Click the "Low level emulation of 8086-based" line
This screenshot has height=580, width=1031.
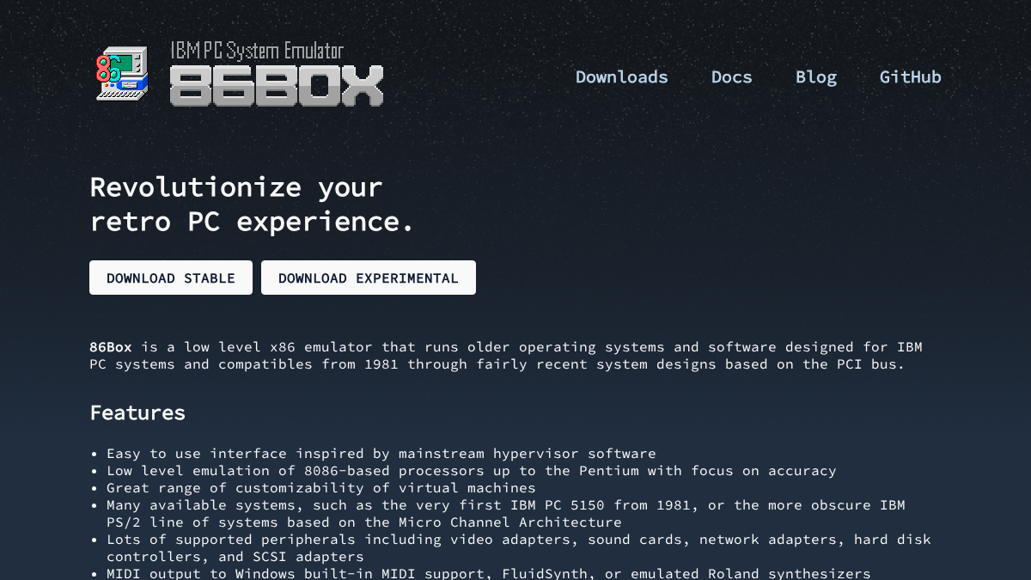point(471,470)
